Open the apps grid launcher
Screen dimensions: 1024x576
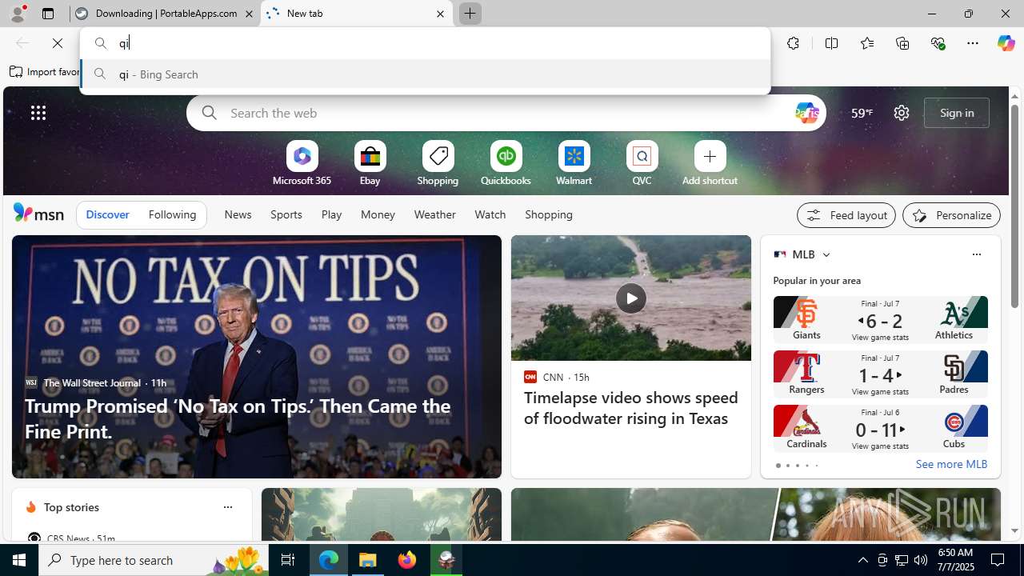38,113
